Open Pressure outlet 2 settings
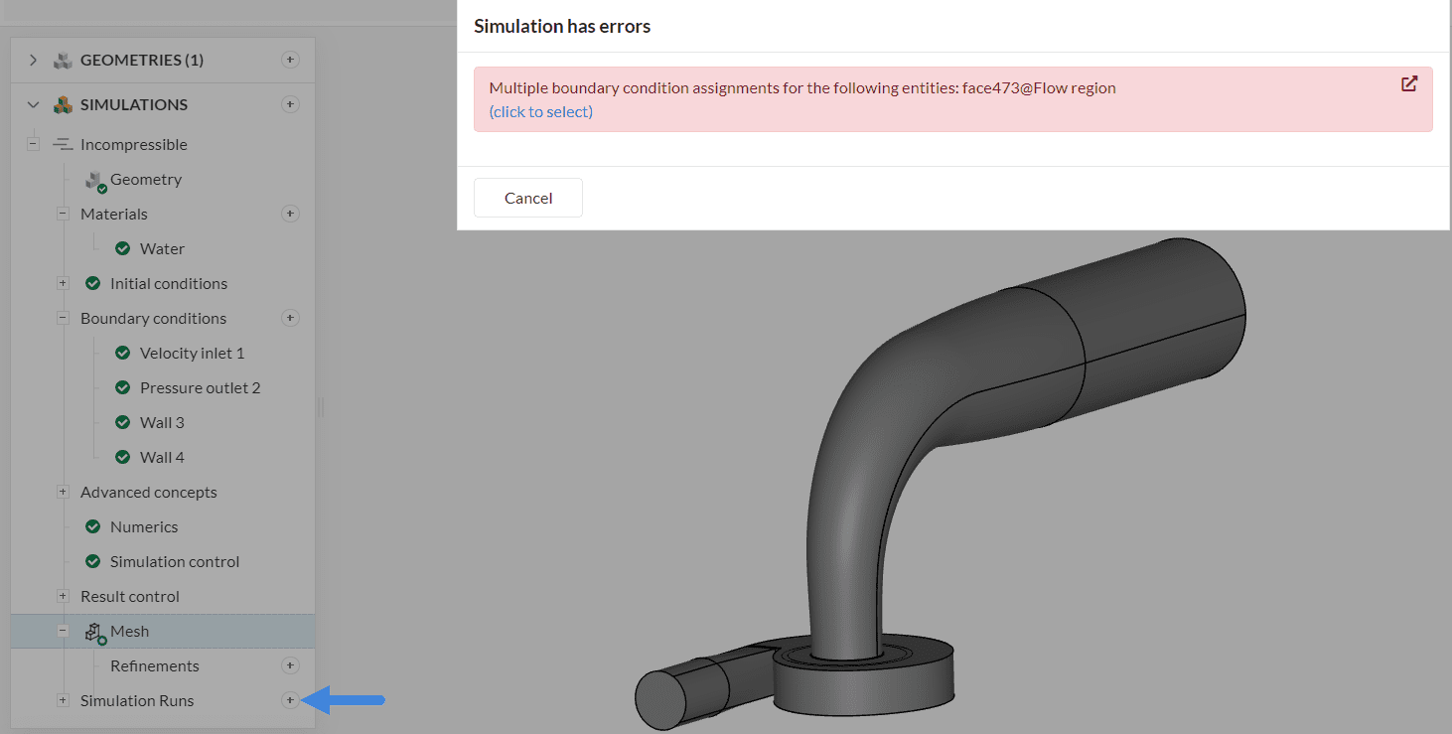The width and height of the screenshot is (1452, 734). [200, 387]
